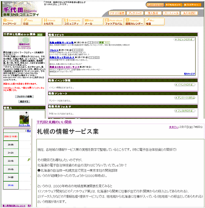Viewport: 205px width, 208px height.
Task: Select the 21(火) calendar cell
Action: (11, 153)
